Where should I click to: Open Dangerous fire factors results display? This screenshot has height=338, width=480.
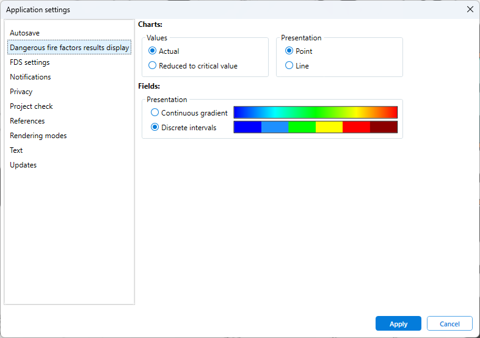[69, 48]
